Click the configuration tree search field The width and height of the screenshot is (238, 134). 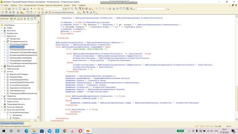19,22
